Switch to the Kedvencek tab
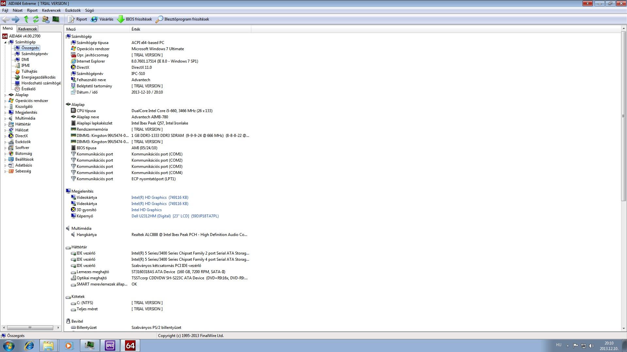 click(27, 29)
